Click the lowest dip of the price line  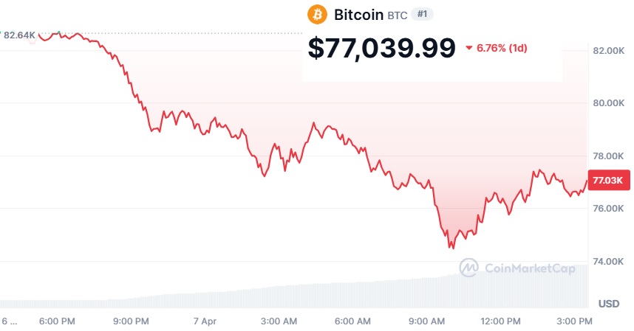point(451,247)
